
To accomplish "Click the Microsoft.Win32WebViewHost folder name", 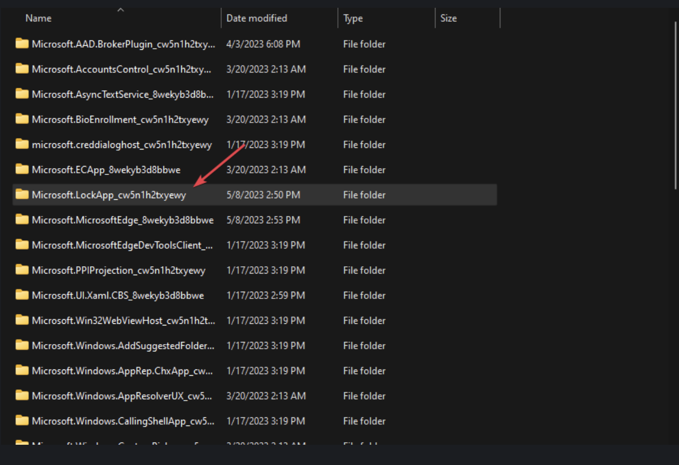I will click(124, 321).
